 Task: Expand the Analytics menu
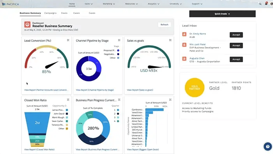[154, 4]
